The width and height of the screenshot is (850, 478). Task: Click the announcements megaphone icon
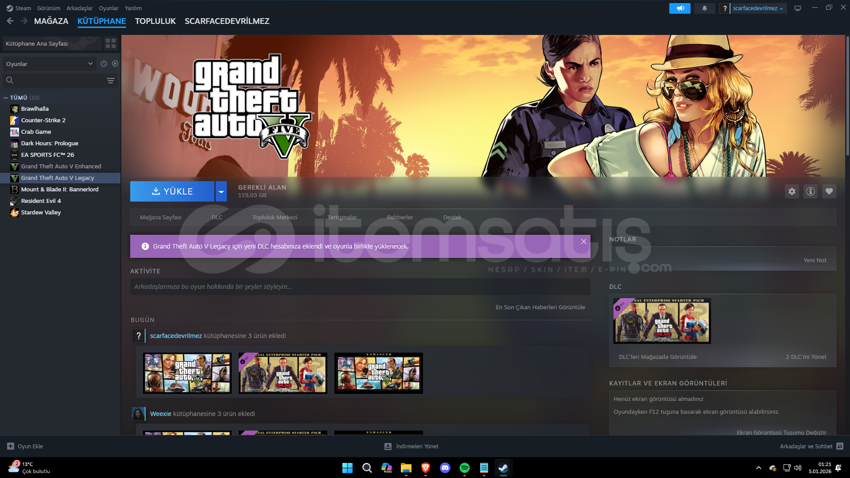(x=679, y=8)
